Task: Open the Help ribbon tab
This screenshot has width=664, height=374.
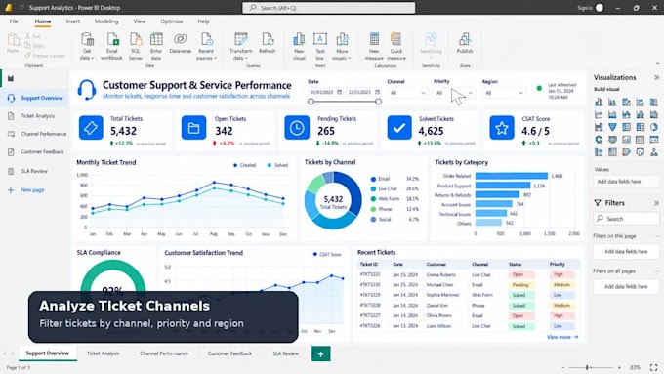Action: tap(203, 21)
